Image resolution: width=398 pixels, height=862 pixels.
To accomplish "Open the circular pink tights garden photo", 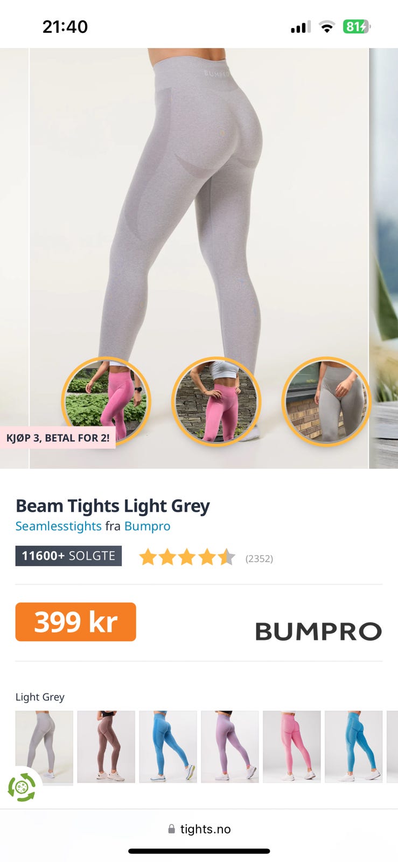I will pyautogui.click(x=106, y=401).
